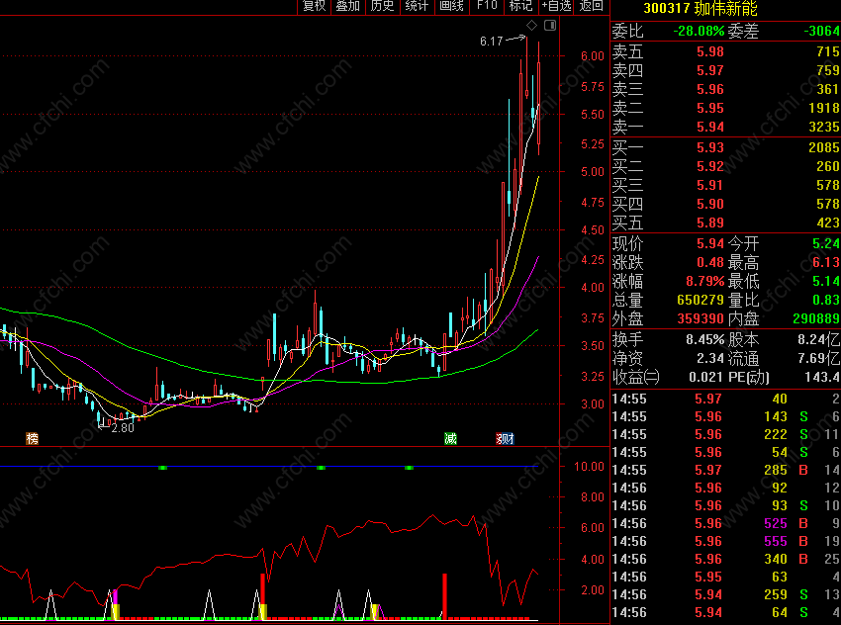
Task: Open the 统计 statistics option
Action: click(417, 6)
